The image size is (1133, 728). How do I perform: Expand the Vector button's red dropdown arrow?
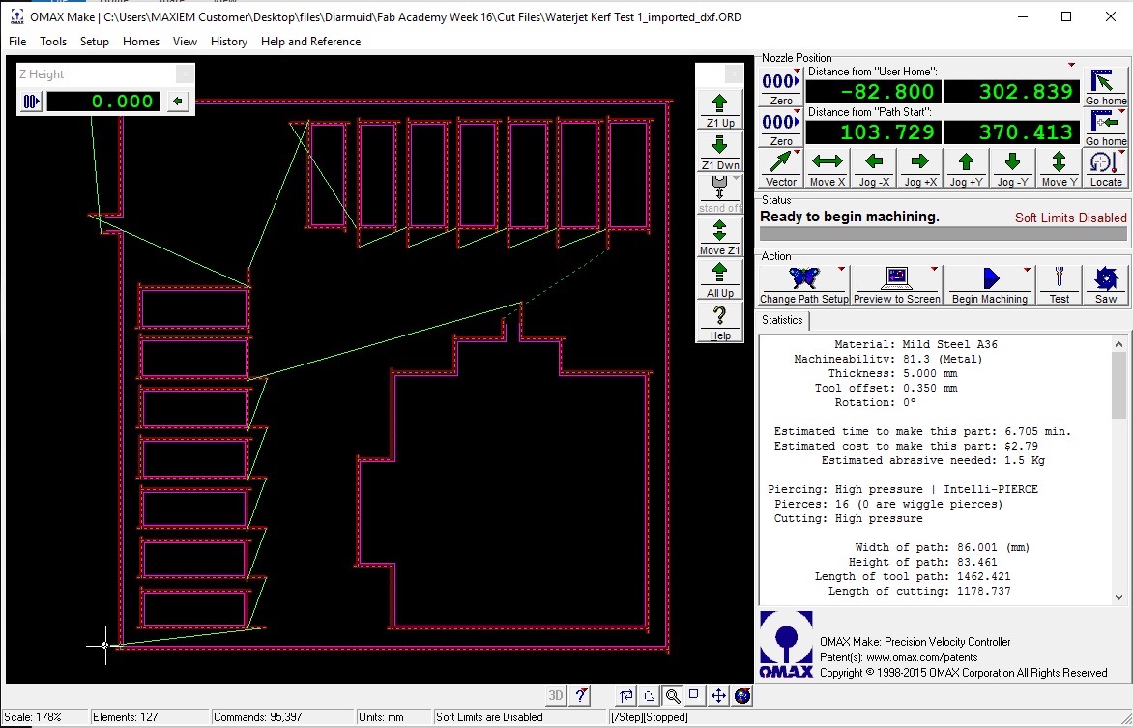click(797, 153)
